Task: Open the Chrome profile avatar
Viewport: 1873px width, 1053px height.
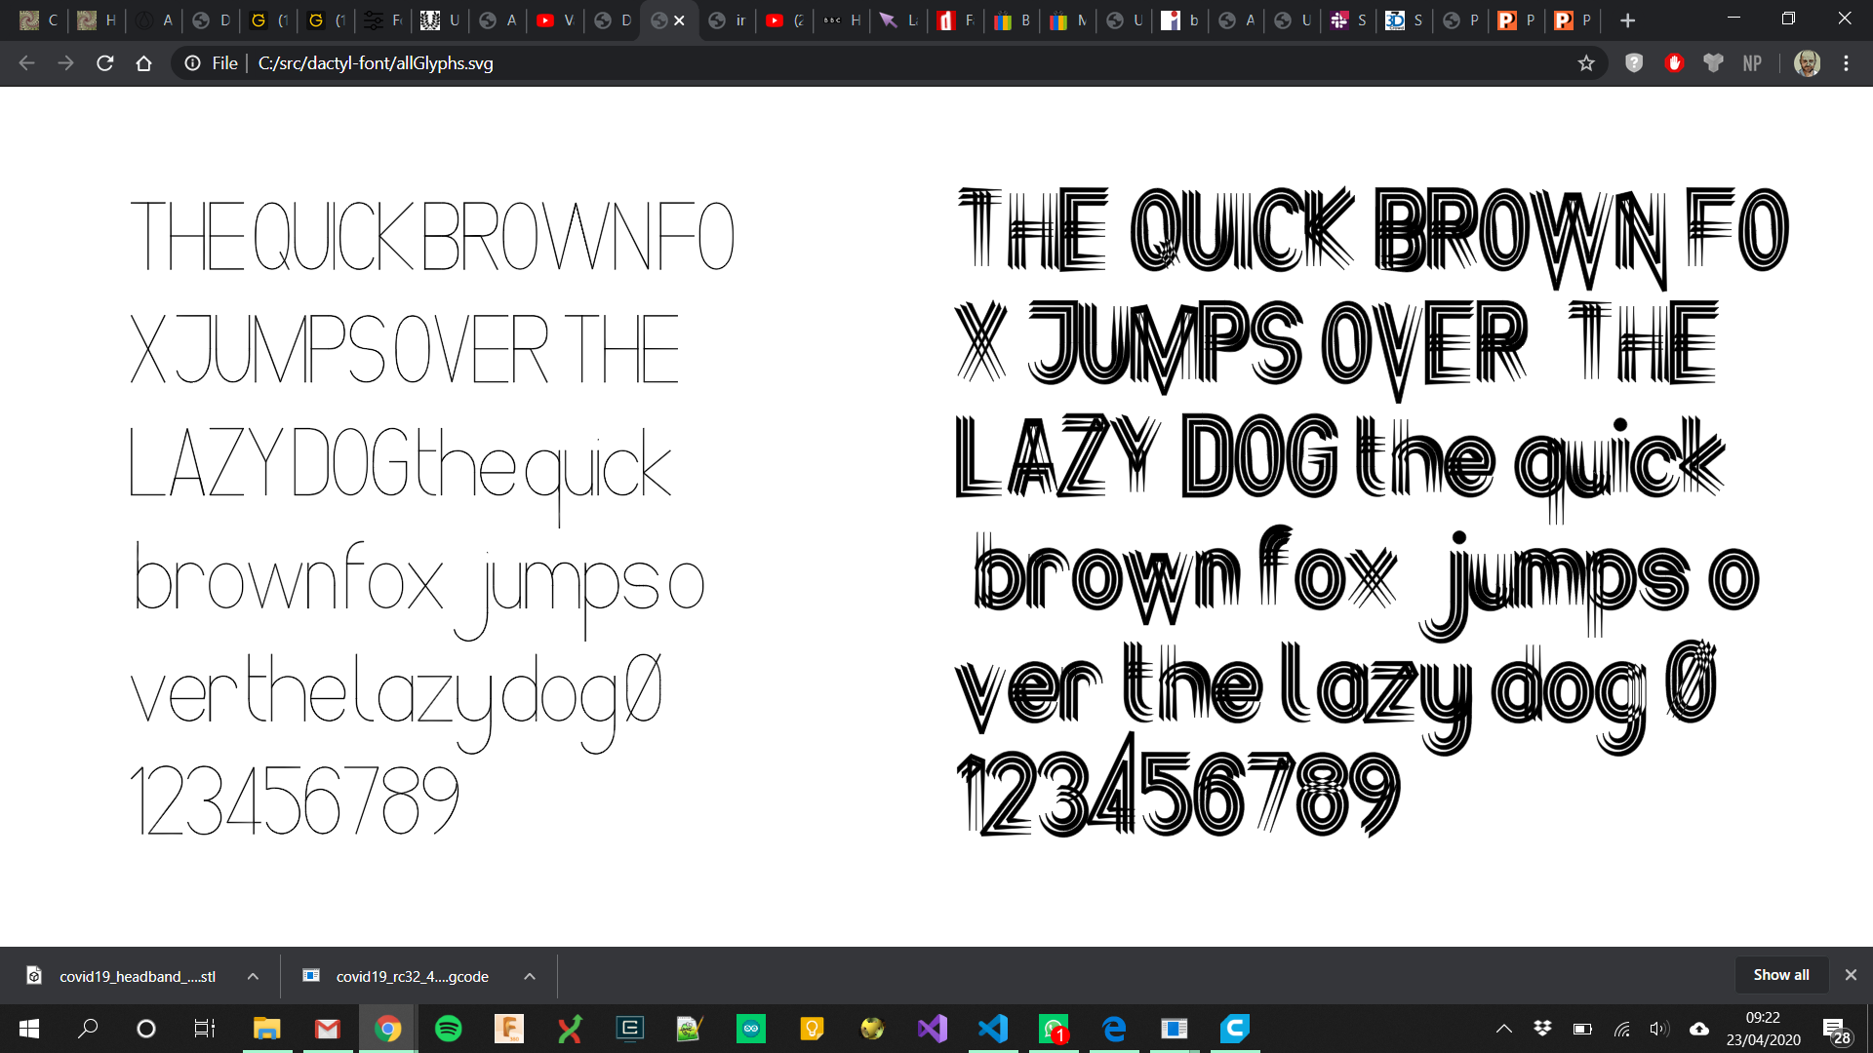Action: click(x=1807, y=63)
